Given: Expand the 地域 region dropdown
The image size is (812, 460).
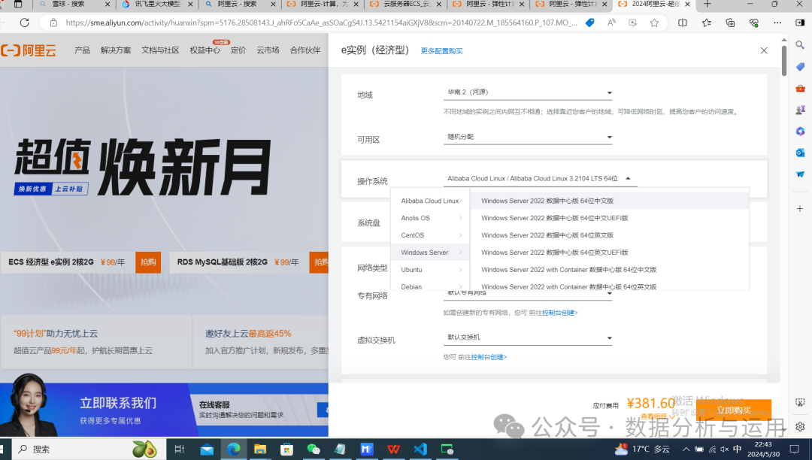Looking at the screenshot, I should [x=528, y=92].
